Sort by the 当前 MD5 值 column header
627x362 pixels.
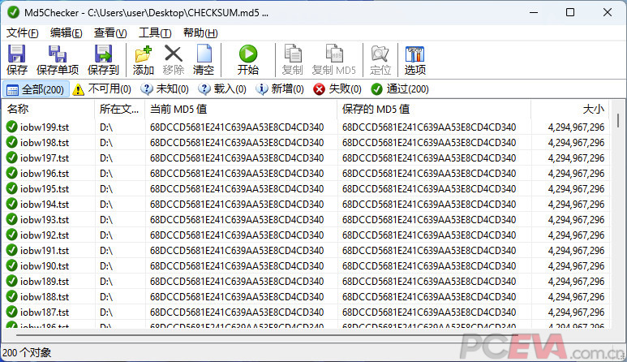tap(240, 109)
